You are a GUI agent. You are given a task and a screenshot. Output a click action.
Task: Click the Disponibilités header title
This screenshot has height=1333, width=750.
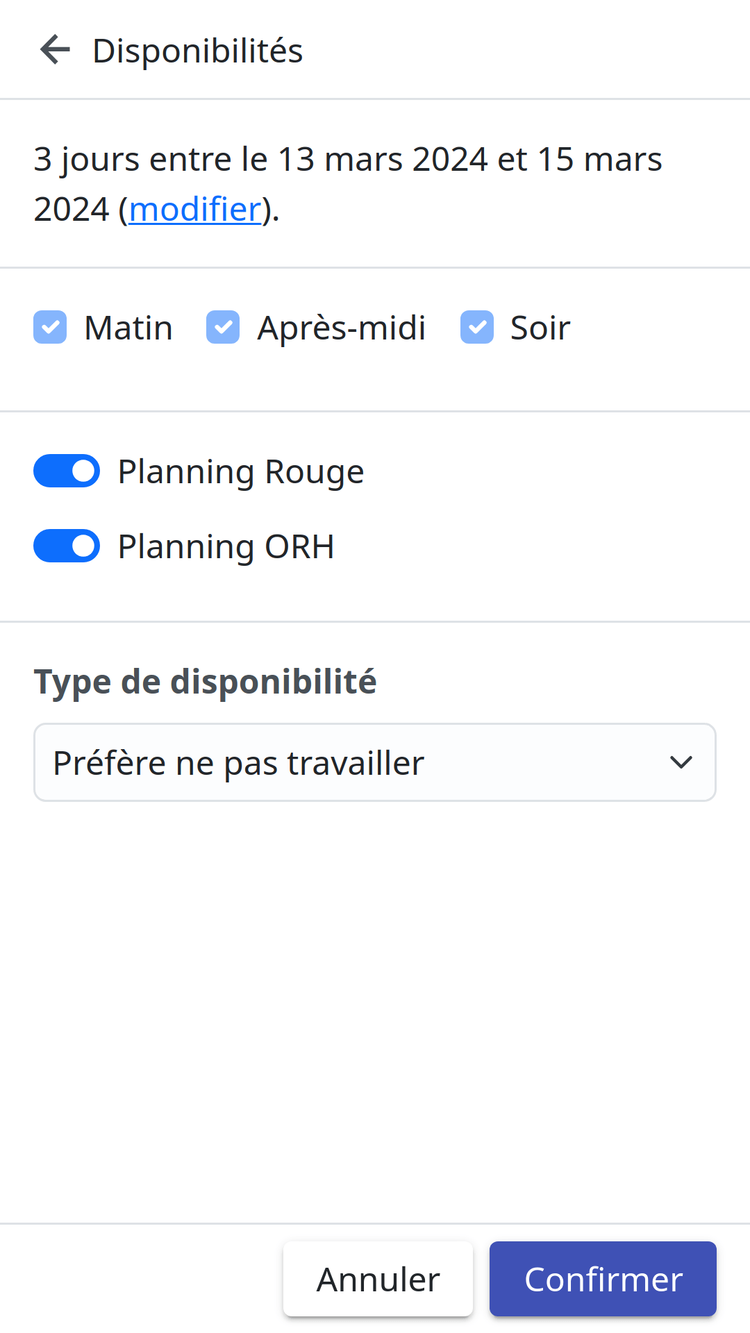click(x=198, y=49)
